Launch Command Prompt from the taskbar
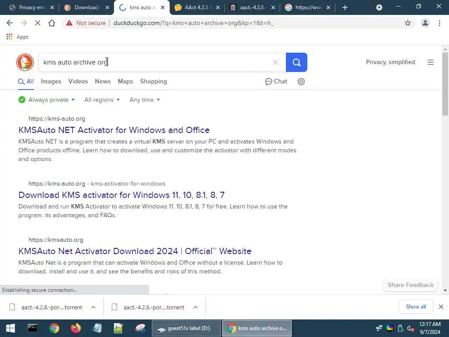The height and width of the screenshot is (337, 449). tap(32, 328)
